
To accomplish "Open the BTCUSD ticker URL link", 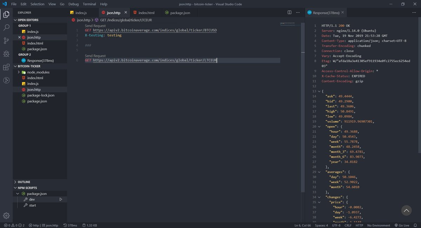I will point(155,30).
